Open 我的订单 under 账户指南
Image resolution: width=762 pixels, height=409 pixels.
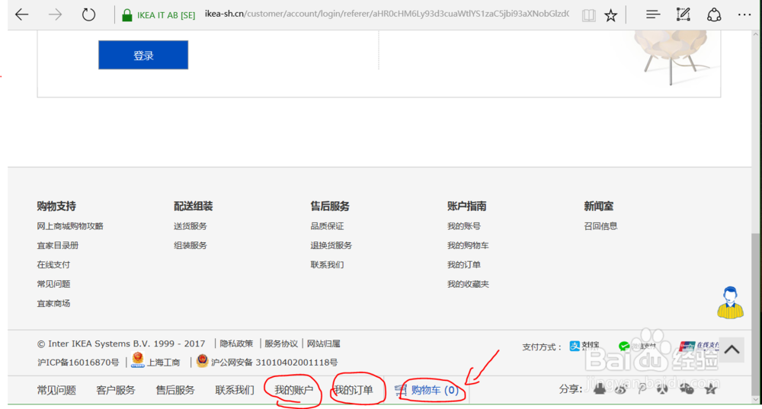click(464, 265)
